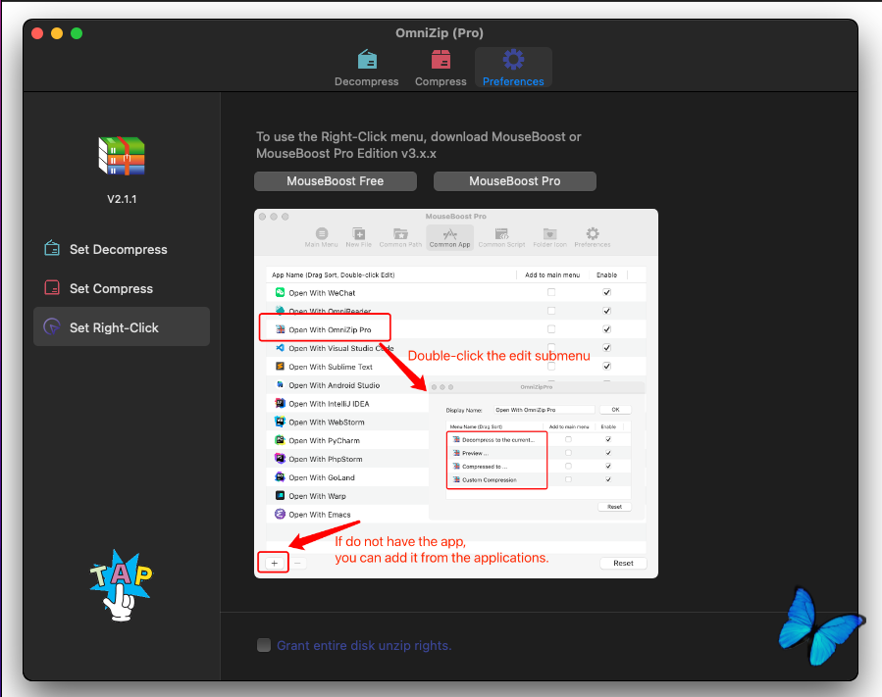The image size is (882, 697).
Task: Click the MouseBoost Free button
Action: pyautogui.click(x=336, y=181)
